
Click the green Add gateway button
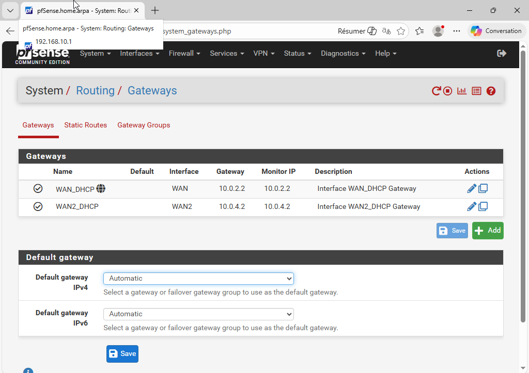pos(487,231)
